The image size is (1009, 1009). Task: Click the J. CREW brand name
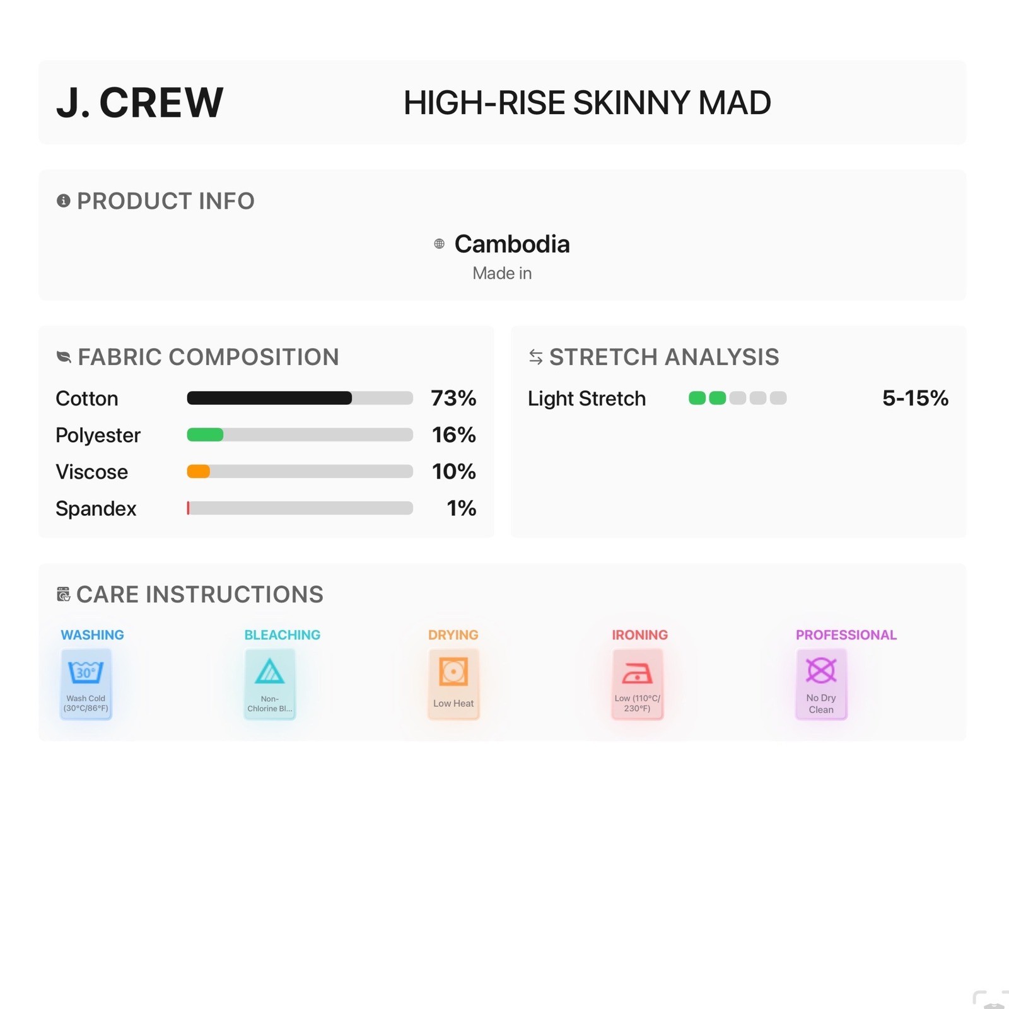click(139, 103)
